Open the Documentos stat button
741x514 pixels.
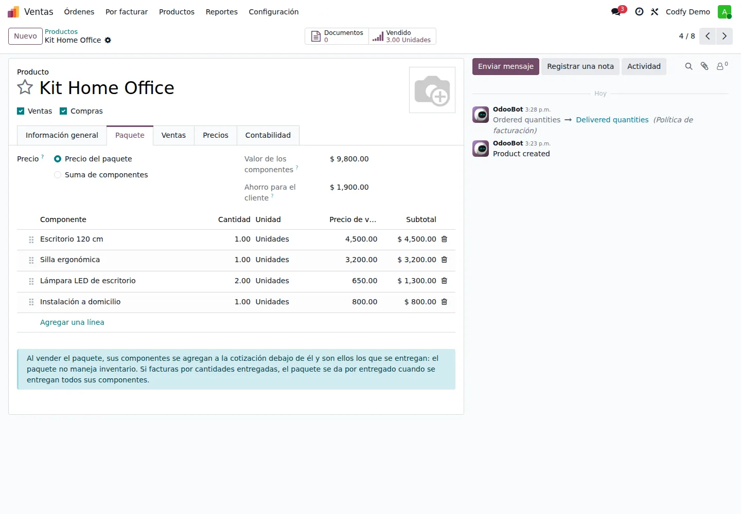pos(337,36)
